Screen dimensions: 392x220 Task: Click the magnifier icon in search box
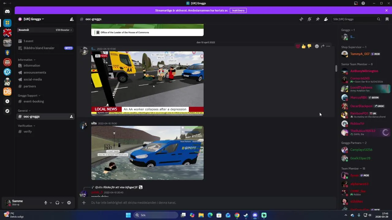click(379, 19)
